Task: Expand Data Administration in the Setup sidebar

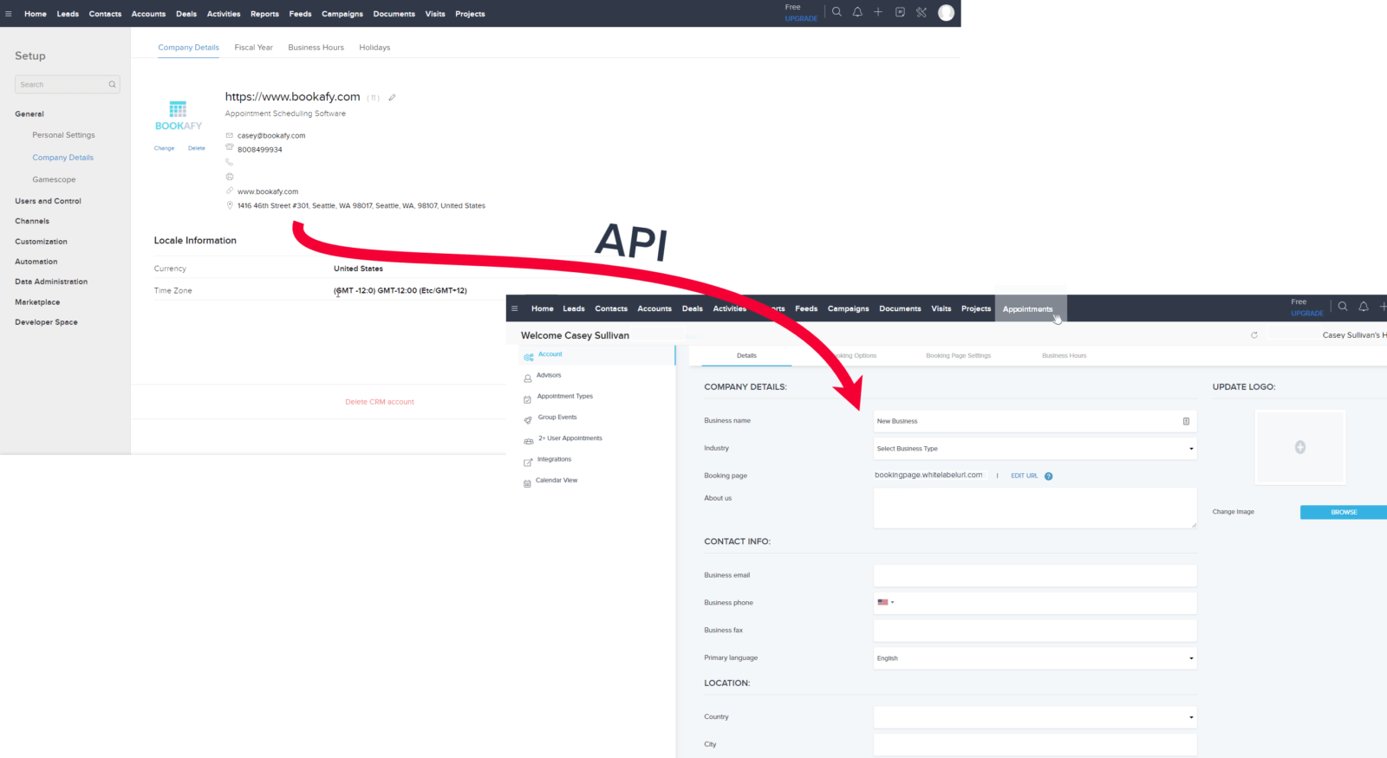Action: pos(51,282)
